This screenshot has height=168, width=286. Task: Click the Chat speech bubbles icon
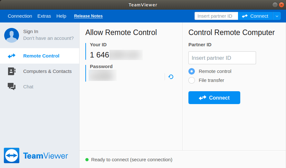click(x=12, y=87)
